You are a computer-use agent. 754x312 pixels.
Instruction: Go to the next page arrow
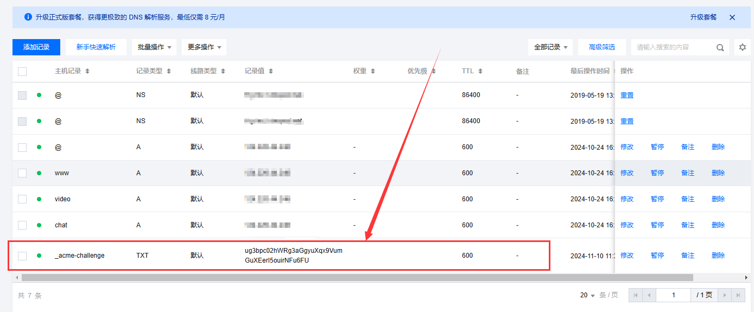click(724, 295)
